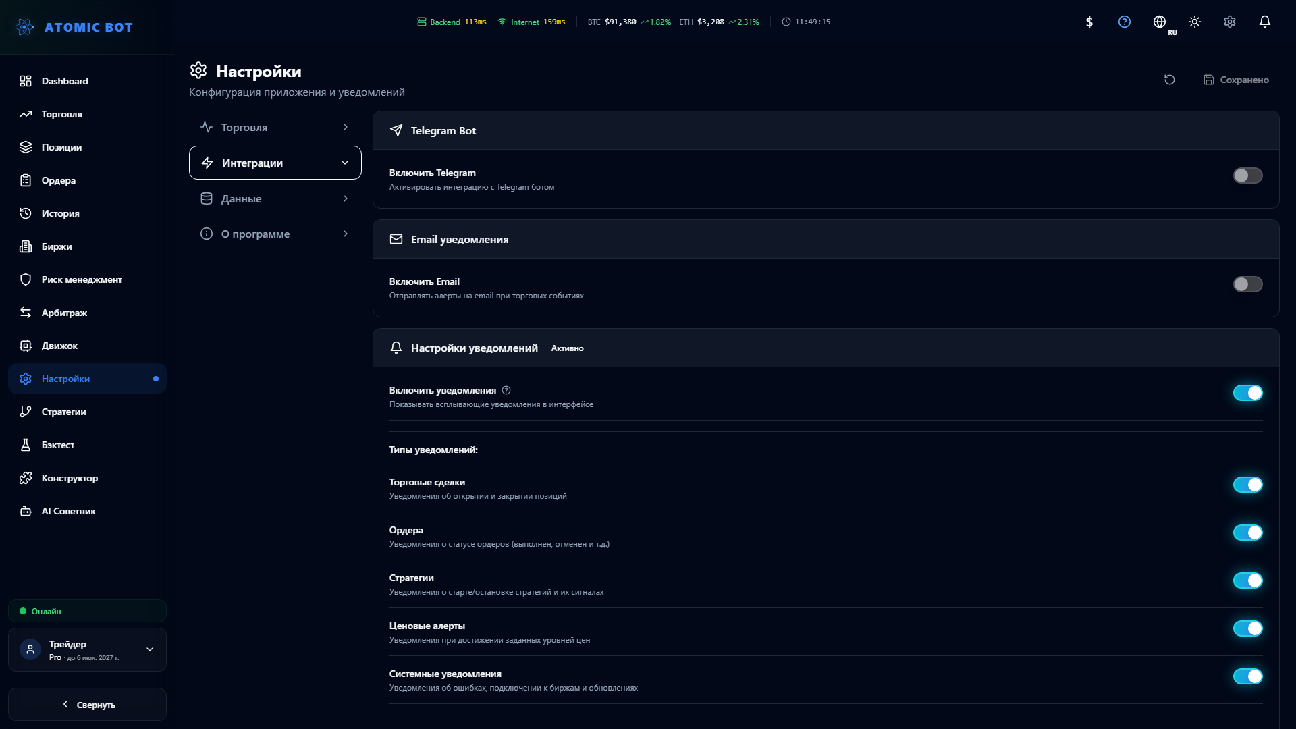Open История page from sidebar
Image resolution: width=1296 pixels, height=729 pixels.
[87, 213]
